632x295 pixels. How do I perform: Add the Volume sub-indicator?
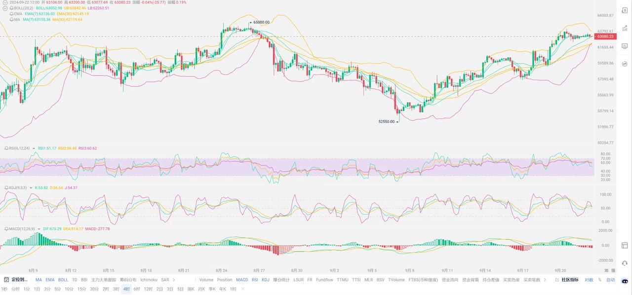coord(206,280)
